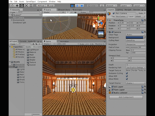155x116 pixels.
Task: Collapse the Transform component
Action: coord(108,20)
